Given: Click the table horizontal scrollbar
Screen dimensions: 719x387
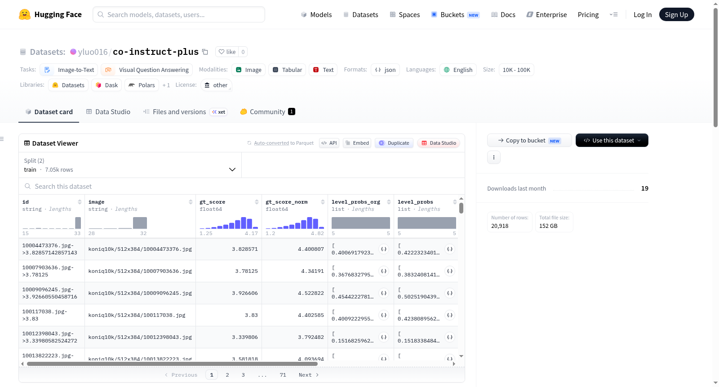Looking at the screenshot, I should [172, 364].
